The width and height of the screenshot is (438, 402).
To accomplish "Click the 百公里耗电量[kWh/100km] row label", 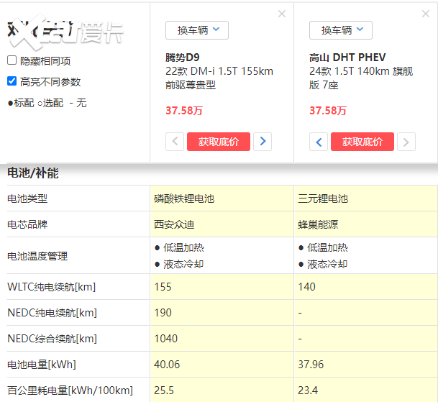I will pyautogui.click(x=70, y=390).
